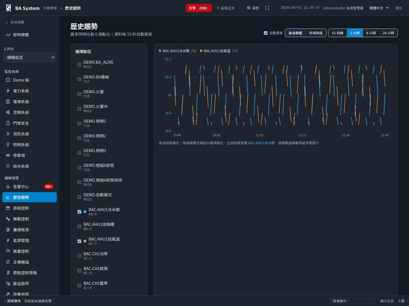
Task: Open 門禁安全 door icon
Action: point(8,123)
